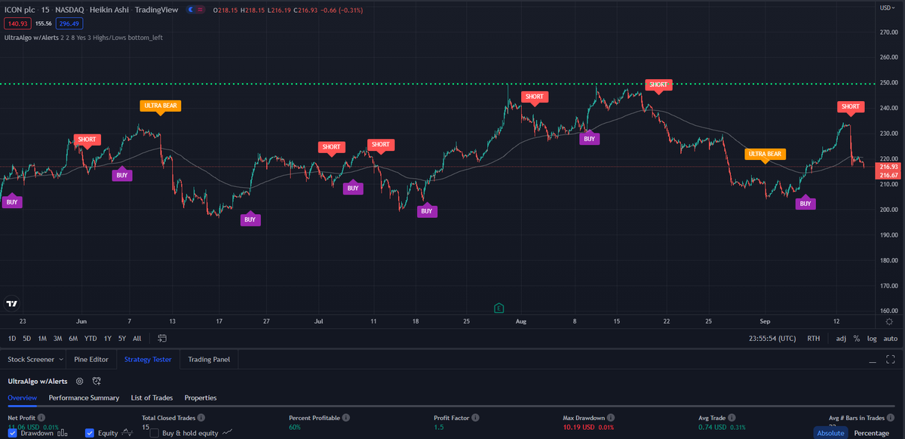The width and height of the screenshot is (905, 439).
Task: Maximize the Strategy Tester panel
Action: (891, 360)
